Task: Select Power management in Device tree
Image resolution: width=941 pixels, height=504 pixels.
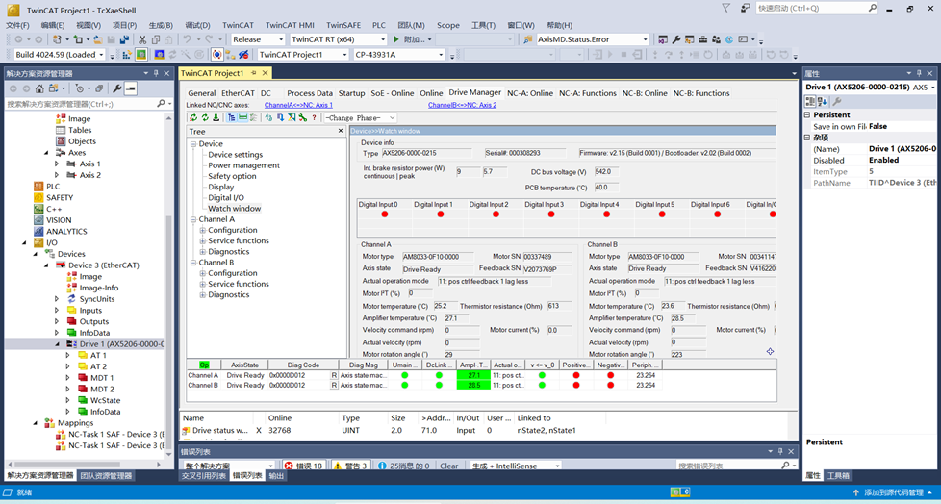Action: pyautogui.click(x=243, y=165)
